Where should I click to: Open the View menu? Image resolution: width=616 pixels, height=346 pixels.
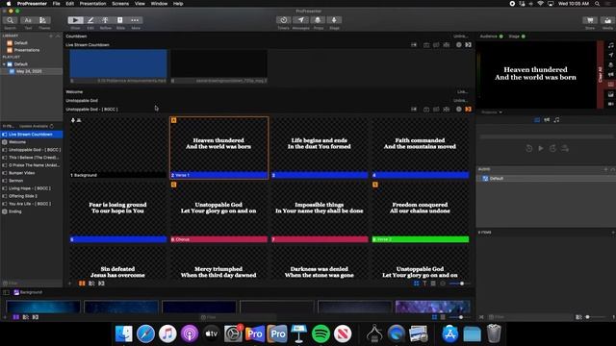(140, 4)
